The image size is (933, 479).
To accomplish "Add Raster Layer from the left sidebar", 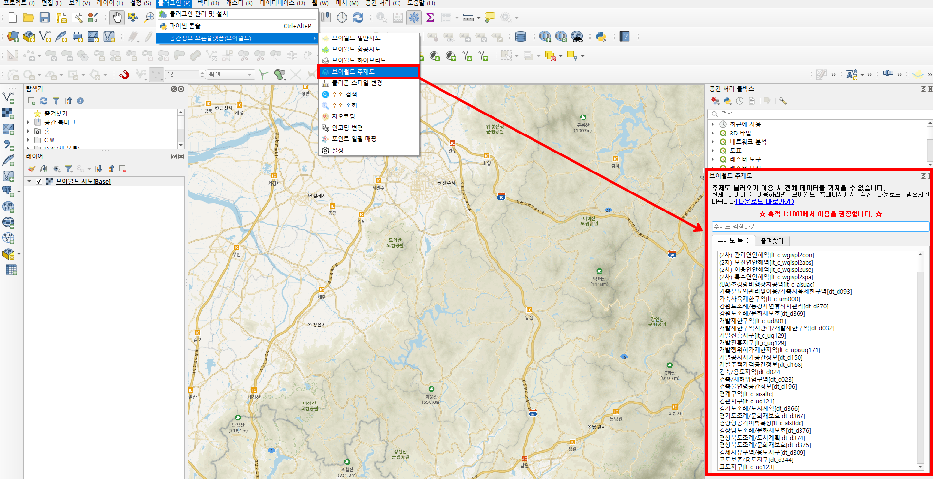I will click(8, 113).
